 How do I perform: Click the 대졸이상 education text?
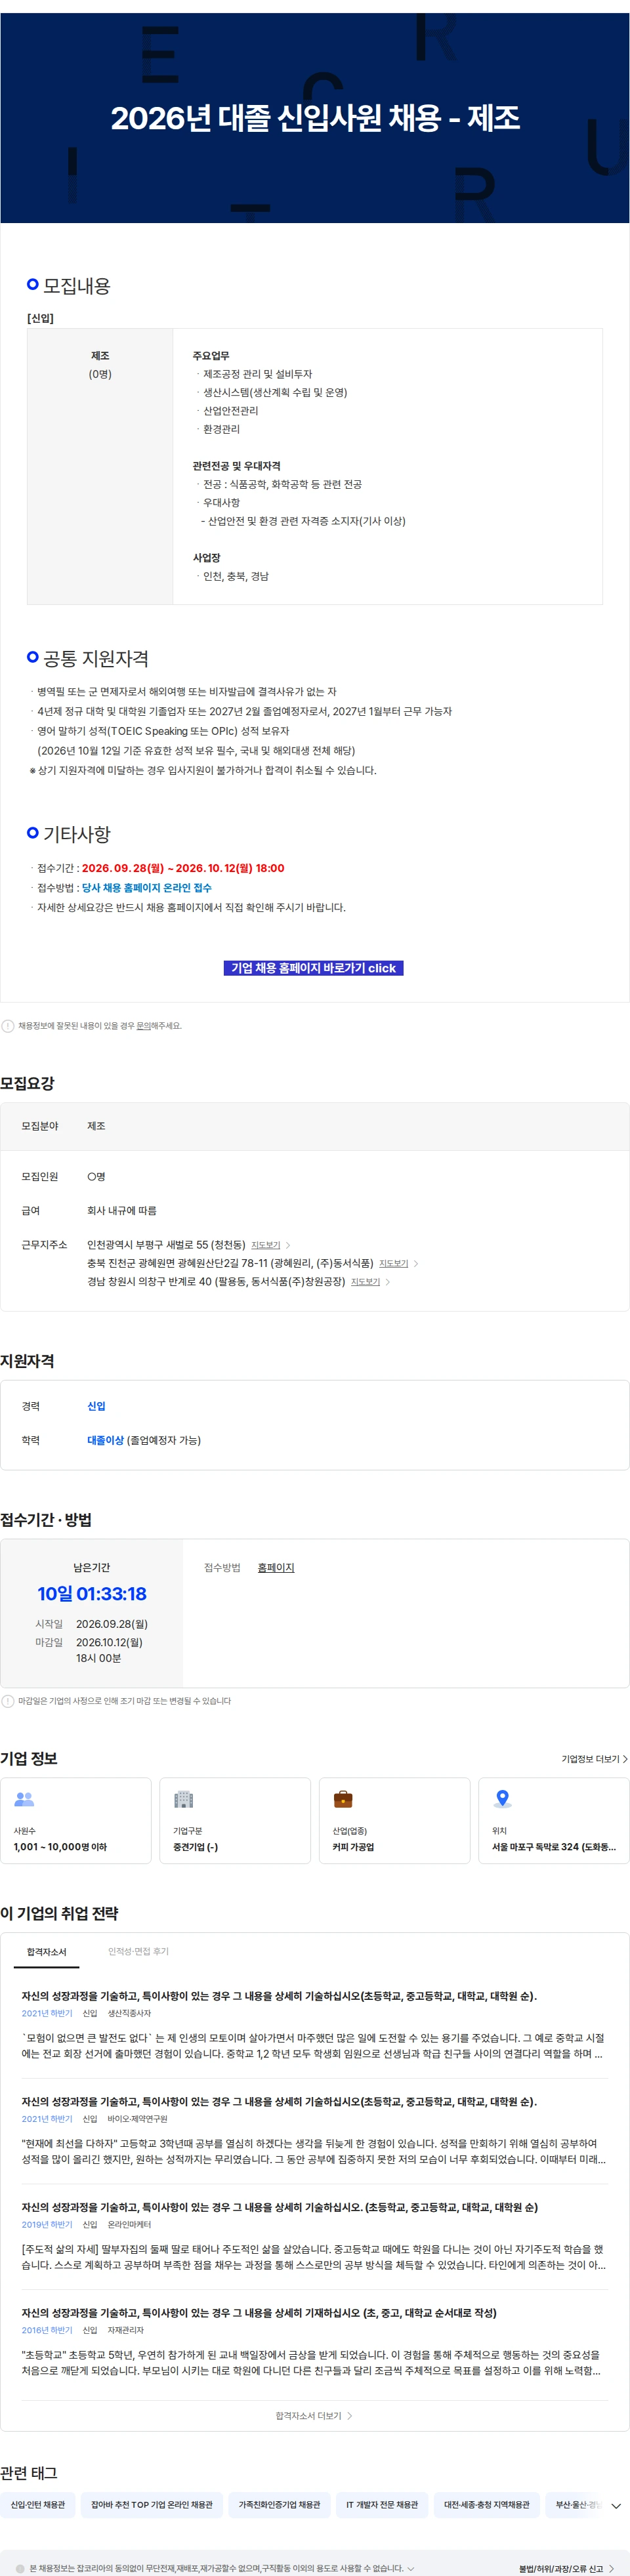coord(105,1440)
